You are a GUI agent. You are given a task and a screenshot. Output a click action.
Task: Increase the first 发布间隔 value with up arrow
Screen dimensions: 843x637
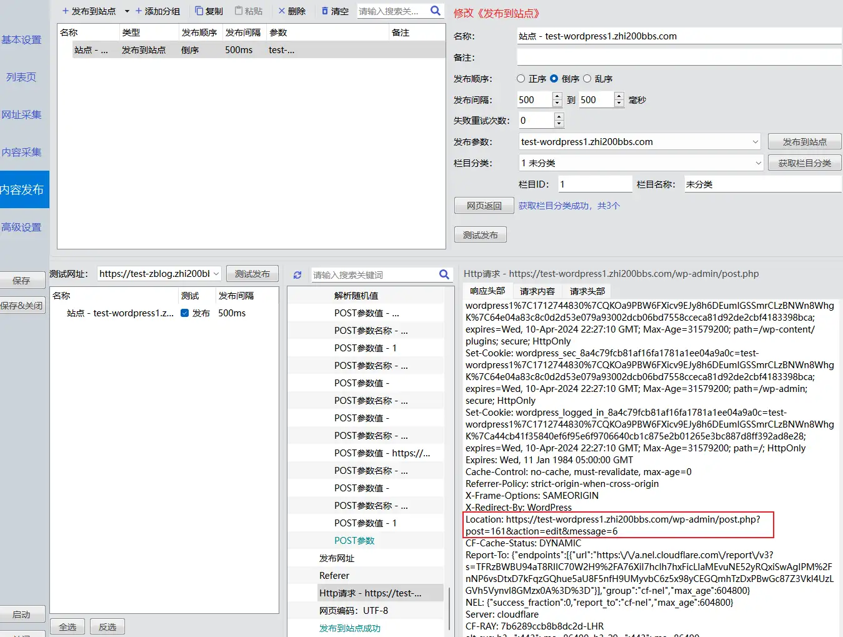click(x=557, y=96)
